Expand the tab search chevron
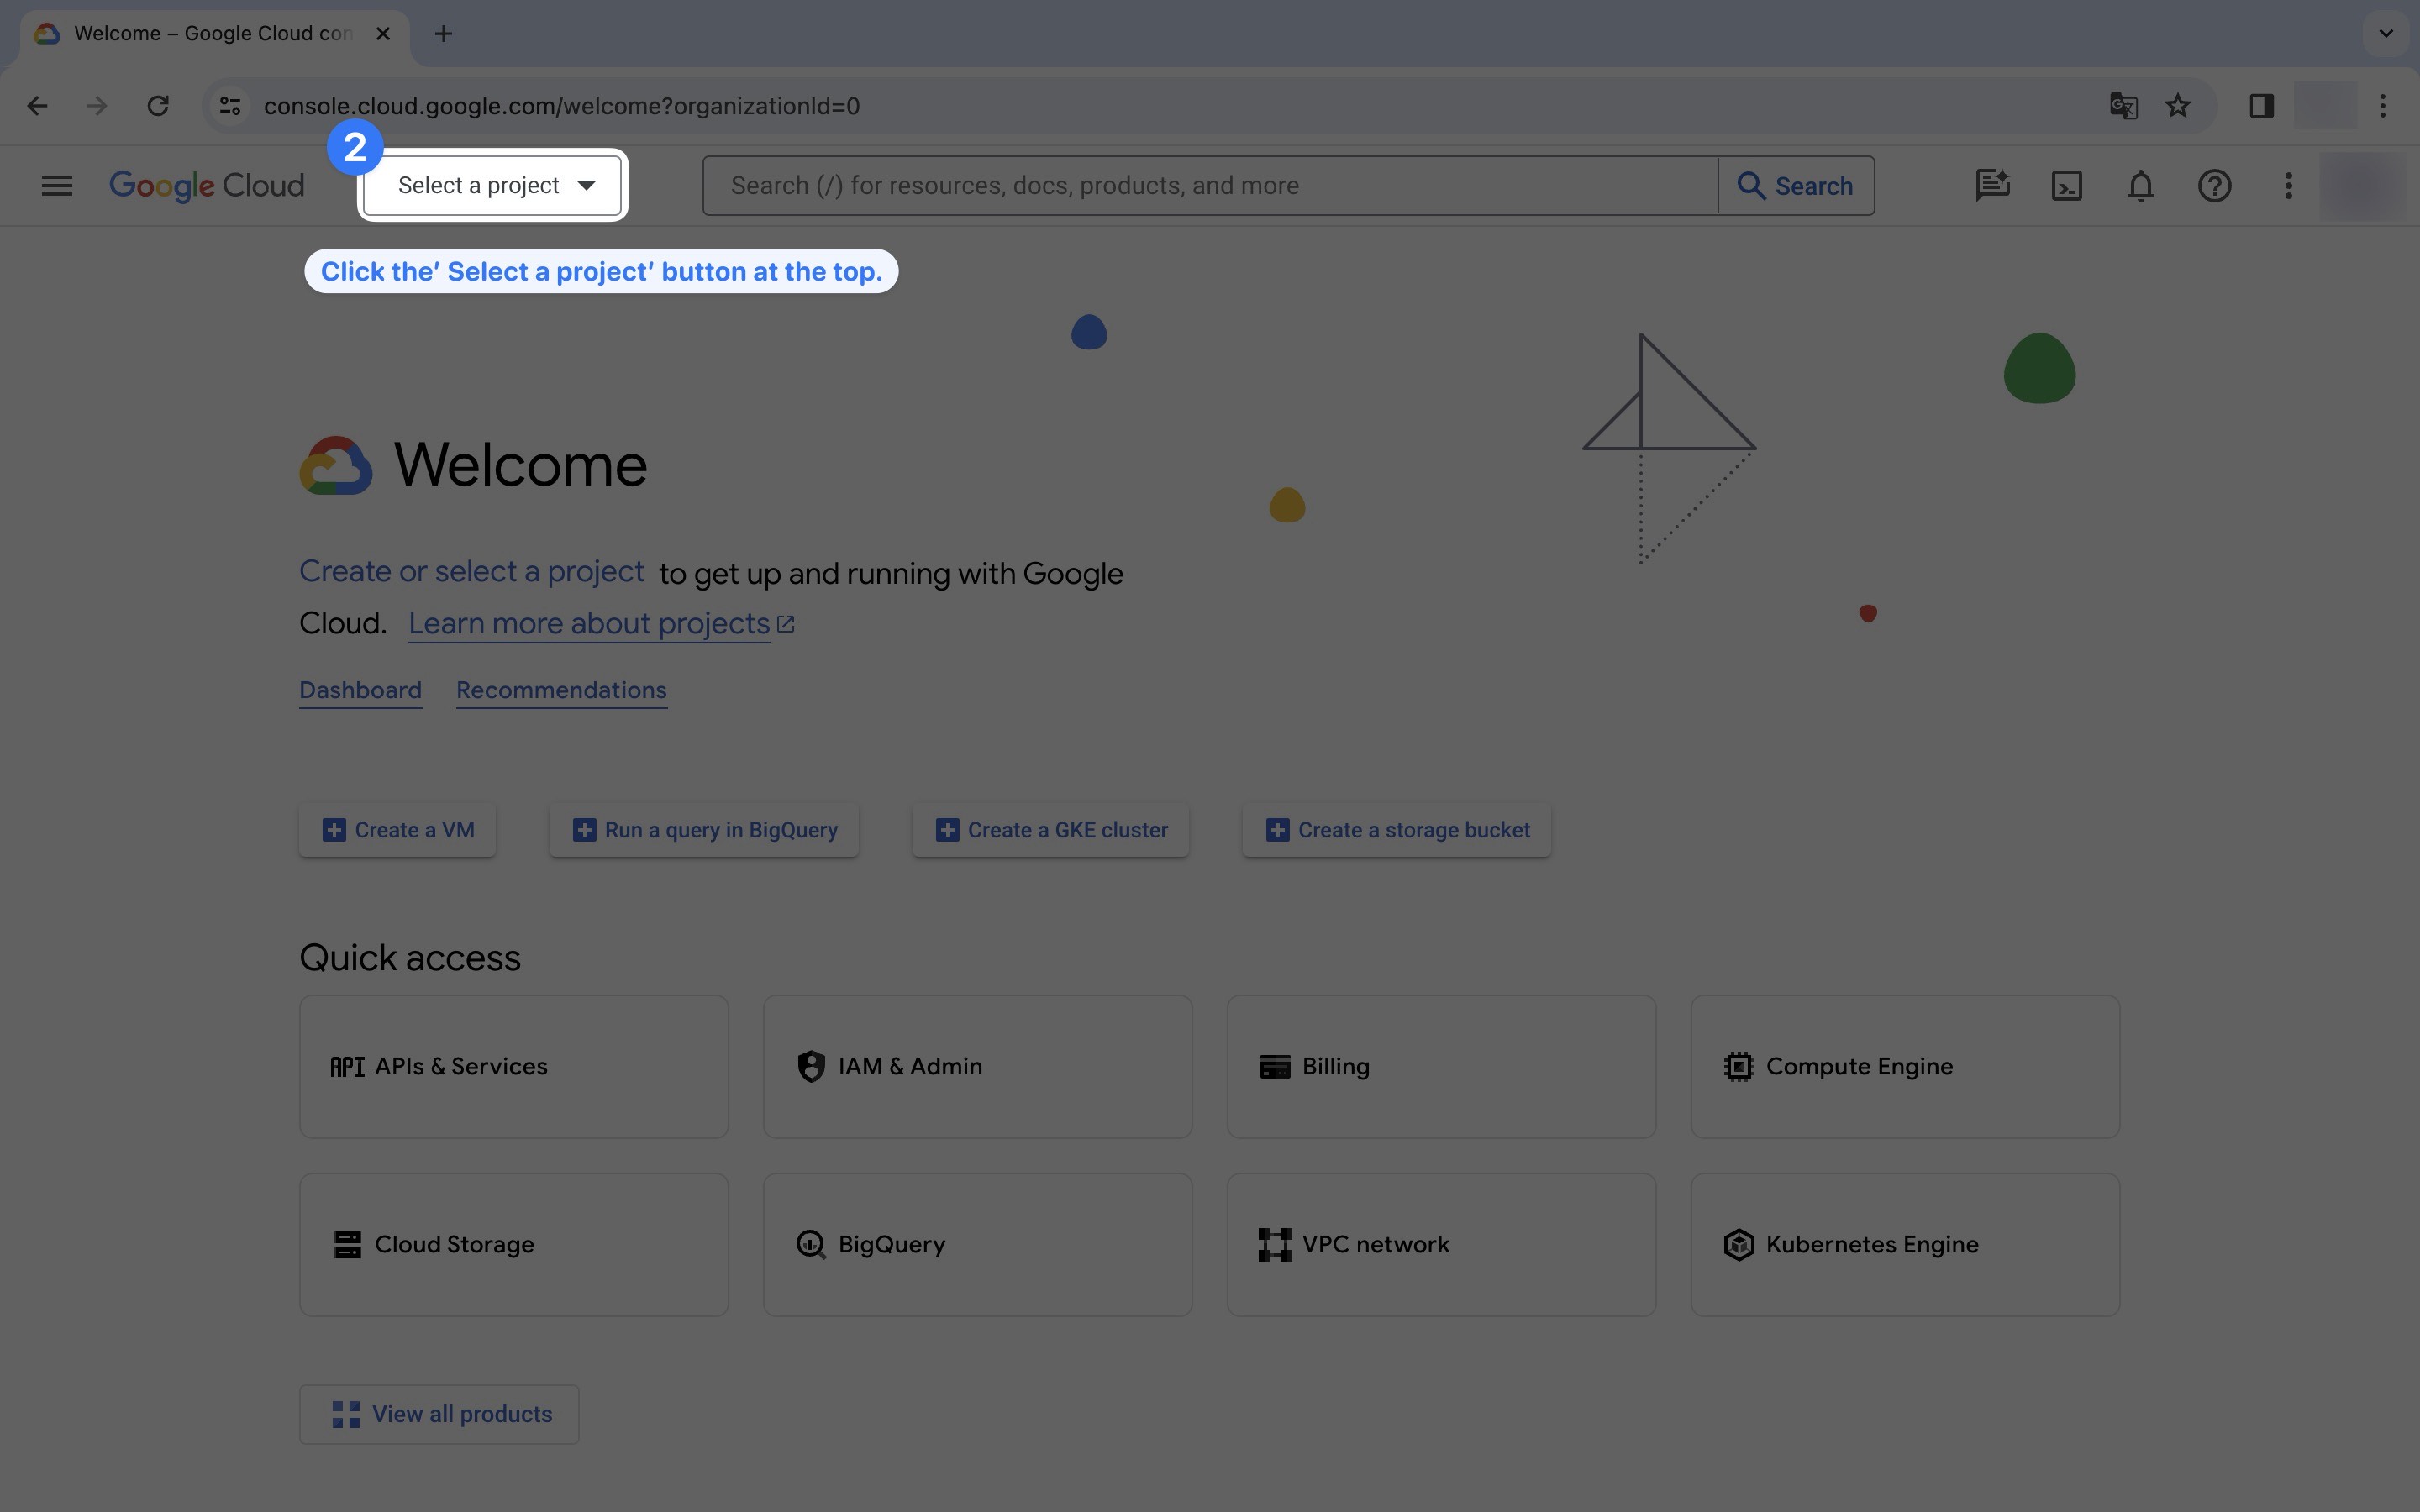 point(2386,34)
